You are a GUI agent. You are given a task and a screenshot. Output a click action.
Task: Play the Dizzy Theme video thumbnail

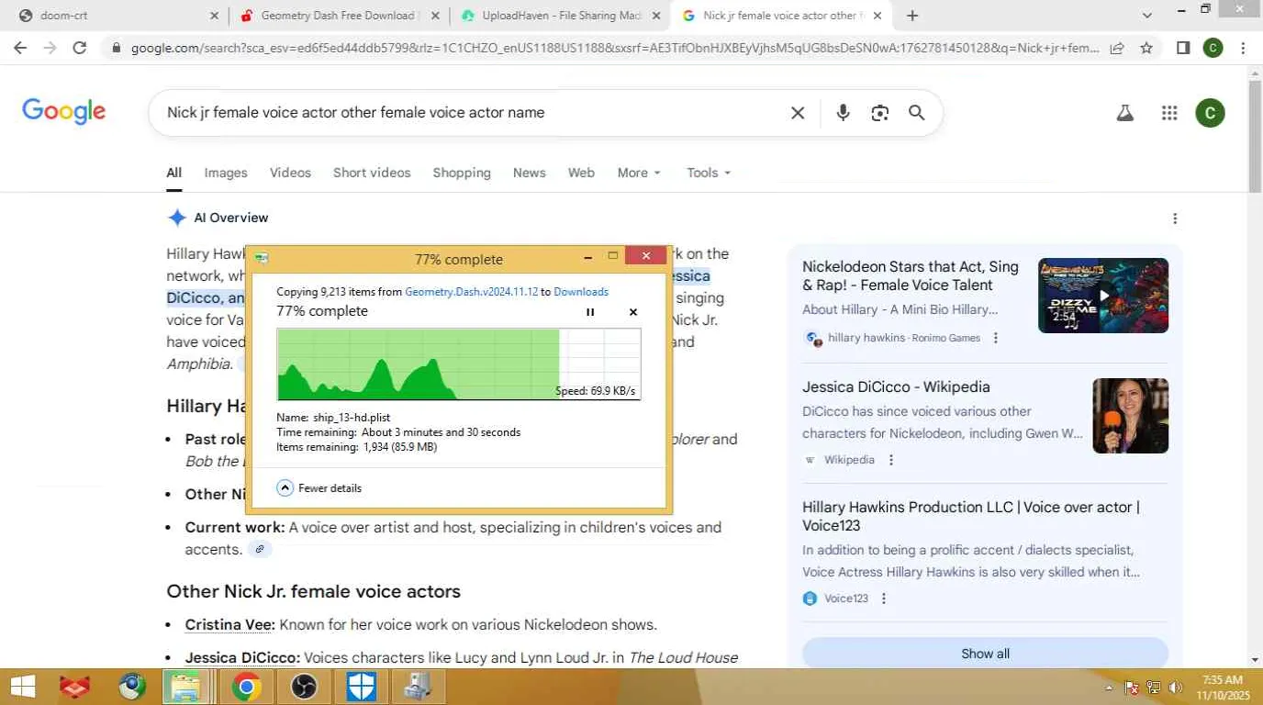point(1103,296)
